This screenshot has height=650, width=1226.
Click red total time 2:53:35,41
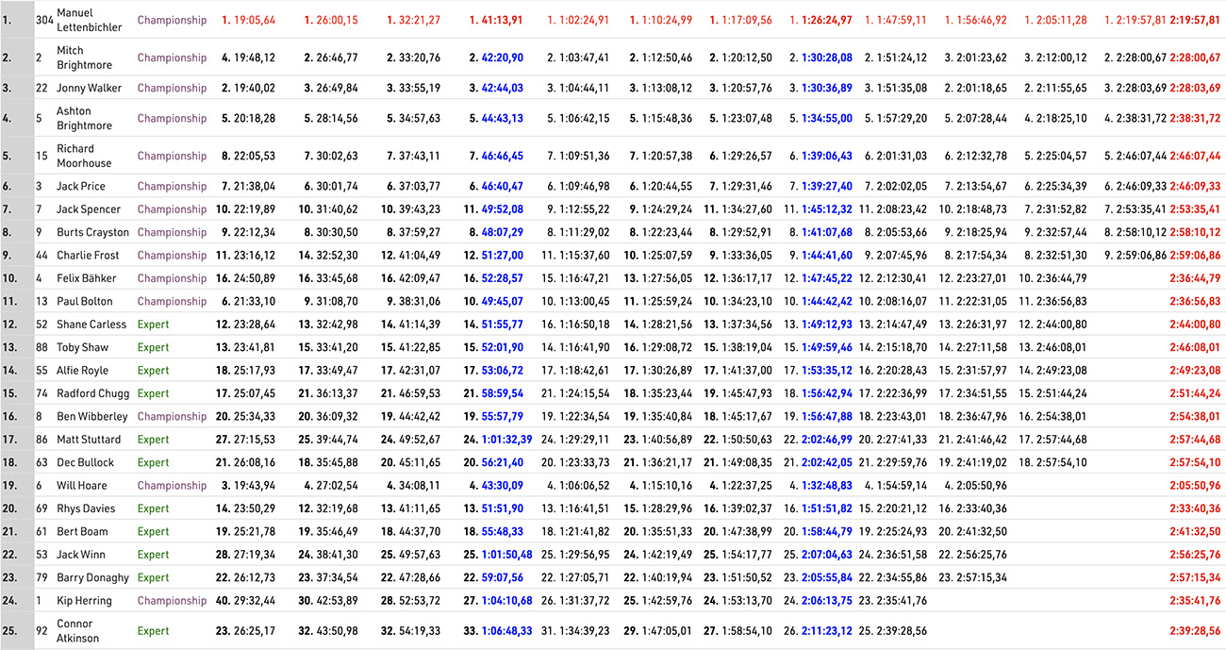click(1194, 209)
